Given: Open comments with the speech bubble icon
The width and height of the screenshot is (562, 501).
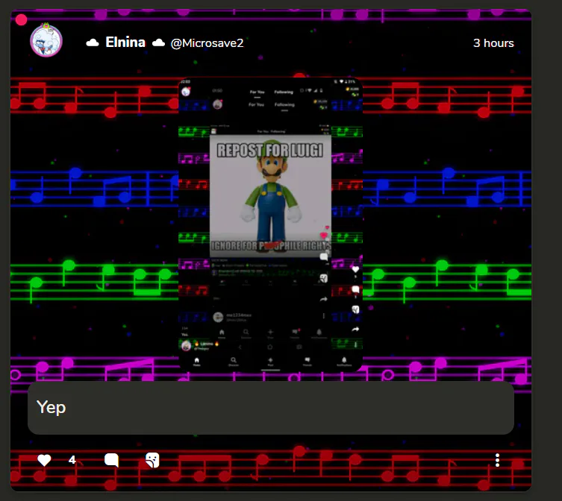Looking at the screenshot, I should [111, 460].
